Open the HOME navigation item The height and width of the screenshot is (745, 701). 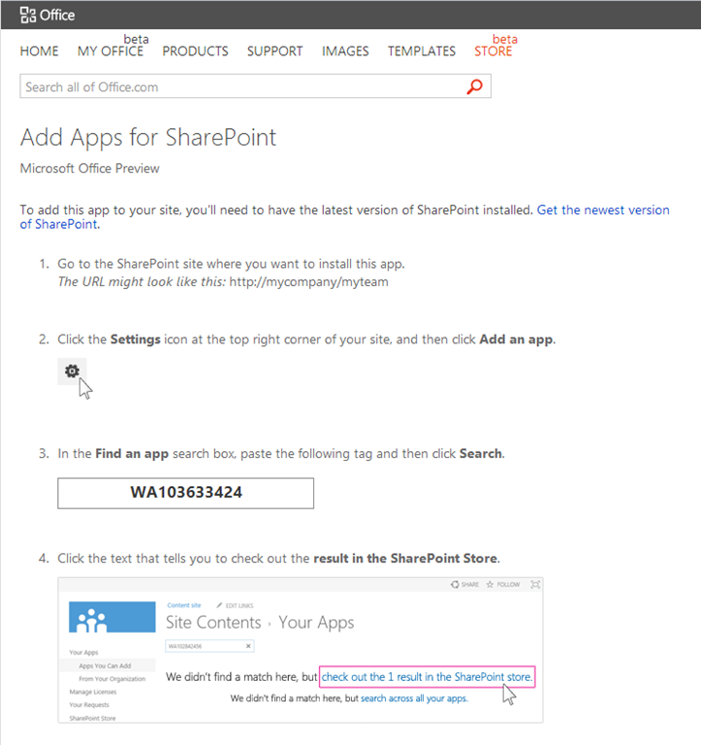[39, 51]
